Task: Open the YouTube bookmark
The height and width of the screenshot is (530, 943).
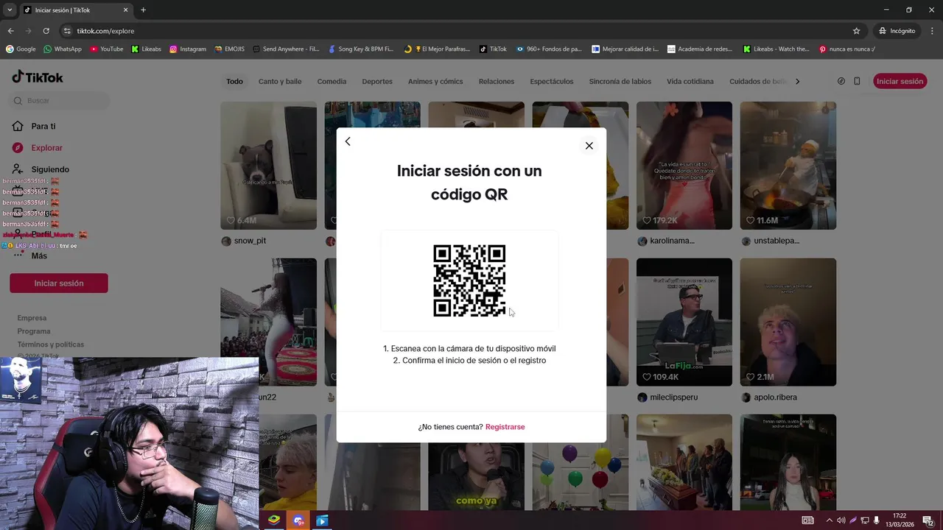Action: [106, 49]
